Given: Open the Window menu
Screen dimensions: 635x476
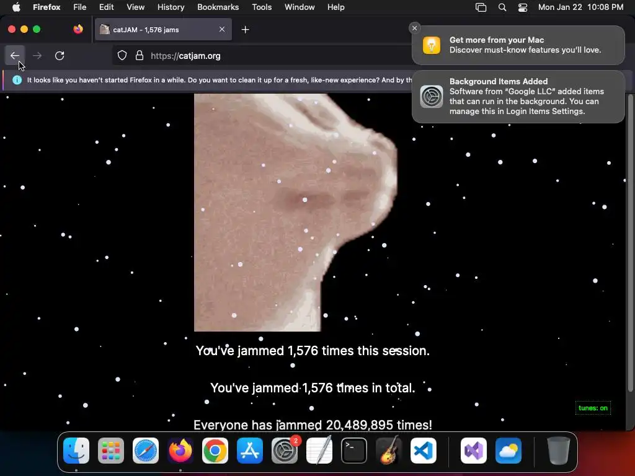Looking at the screenshot, I should pyautogui.click(x=300, y=7).
